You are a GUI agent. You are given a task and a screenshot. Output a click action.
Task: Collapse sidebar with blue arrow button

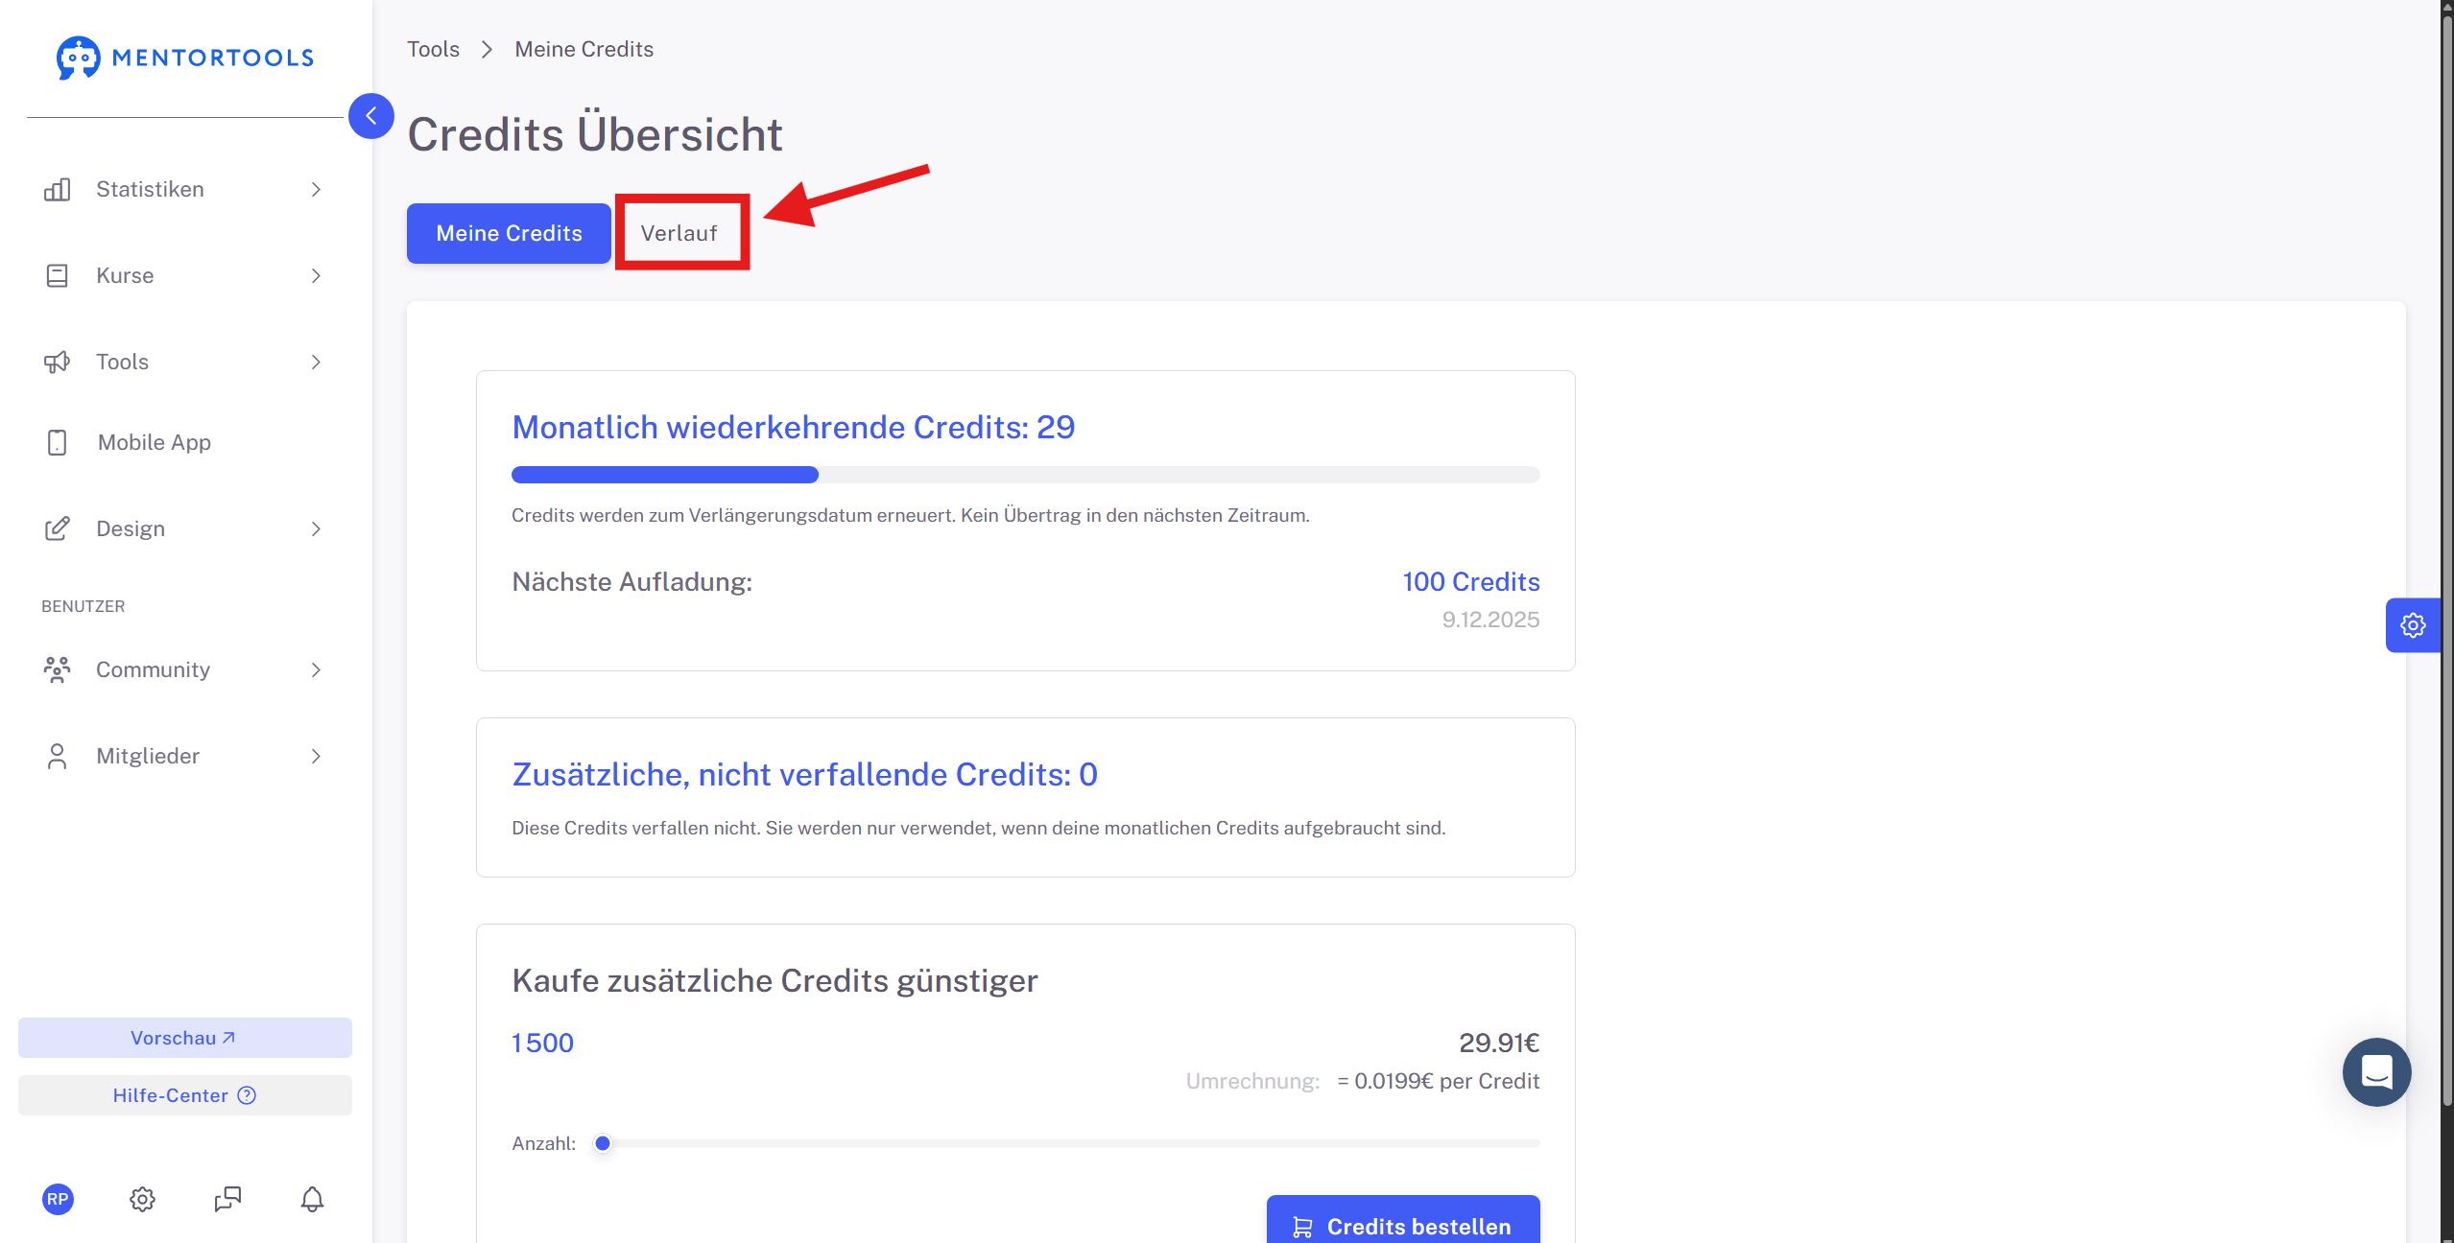(x=371, y=116)
